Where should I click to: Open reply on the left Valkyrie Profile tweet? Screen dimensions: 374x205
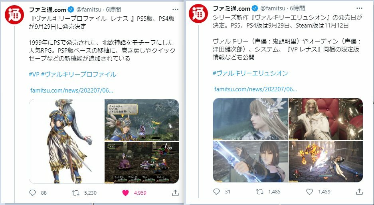coord(32,193)
